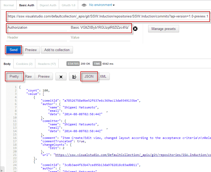The image size is (211, 172).
Task: Switch response view to Raw
Action: [29, 76]
